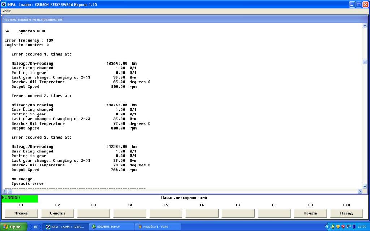Image resolution: width=370 pixels, height=231 pixels.
Task: Click the RUNNING status indicator
Action: pyautogui.click(x=20, y=199)
